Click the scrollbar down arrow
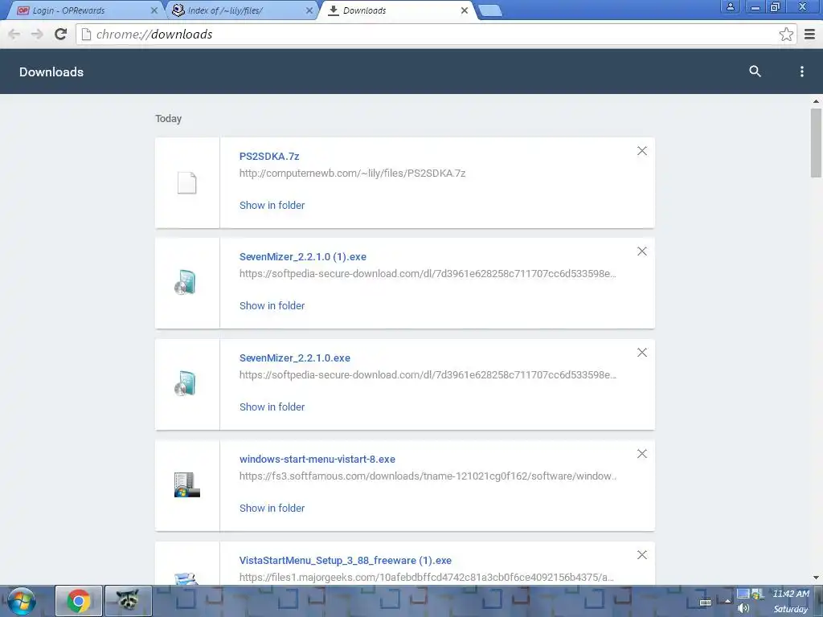The image size is (823, 617). click(x=816, y=578)
